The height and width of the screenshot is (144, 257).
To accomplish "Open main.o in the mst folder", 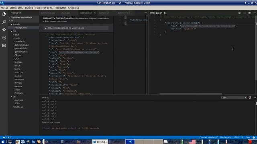I will (18, 76).
